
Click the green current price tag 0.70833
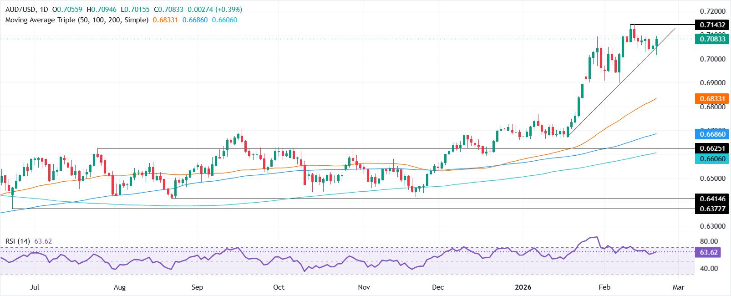click(712, 39)
